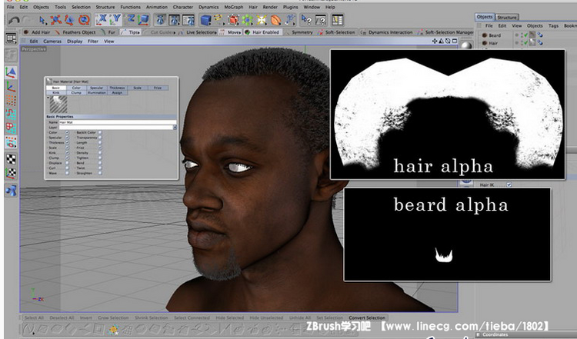
Task: Select the Points mode icon in the left palette
Action: pos(11,101)
